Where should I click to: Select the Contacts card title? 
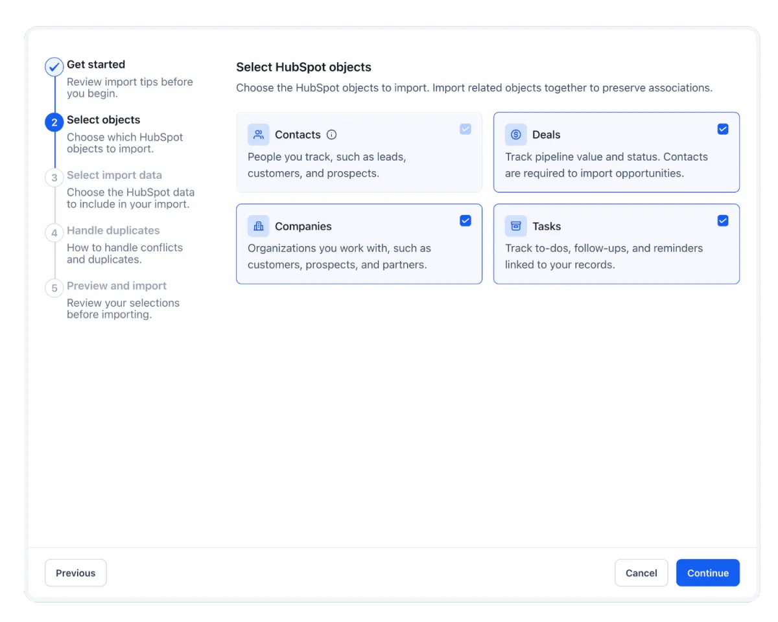[x=298, y=135]
